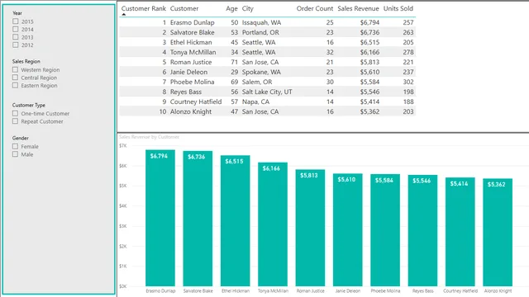529x297 pixels.
Task: Click the 302 units sold cell
Action: pos(408,82)
